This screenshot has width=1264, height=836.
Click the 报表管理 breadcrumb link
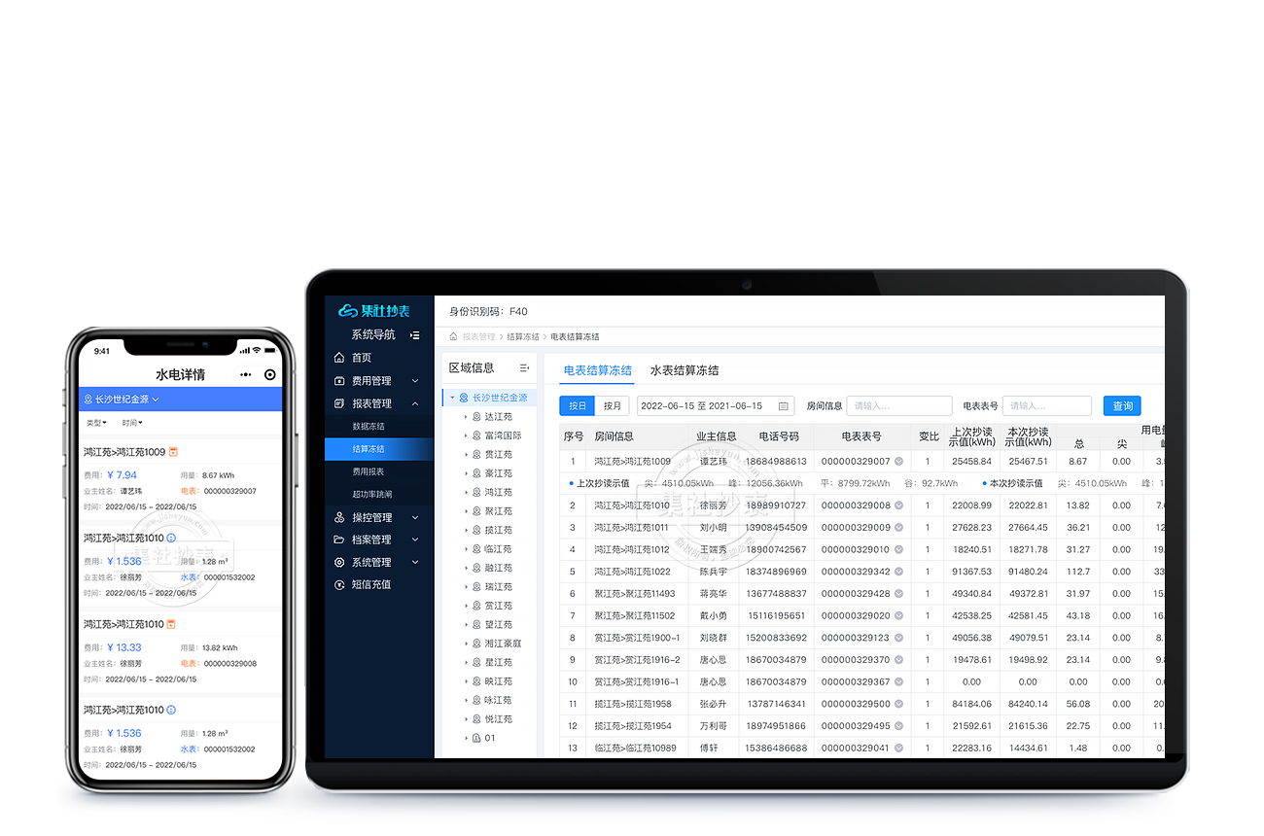[x=479, y=337]
